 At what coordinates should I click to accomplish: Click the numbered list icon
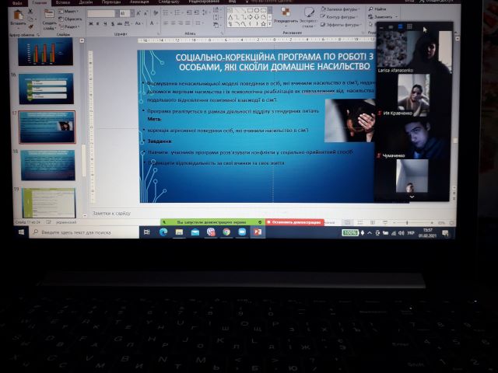pyautogui.click(x=177, y=13)
